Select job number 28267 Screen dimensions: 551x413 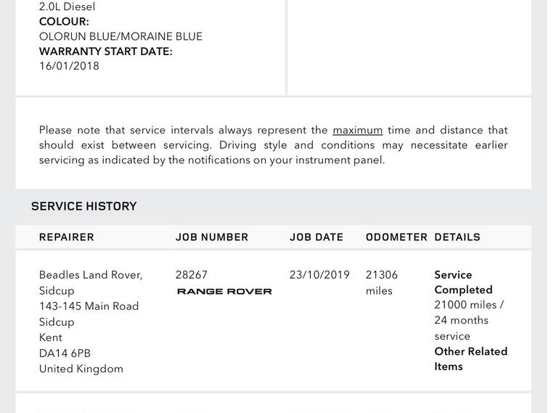point(192,275)
